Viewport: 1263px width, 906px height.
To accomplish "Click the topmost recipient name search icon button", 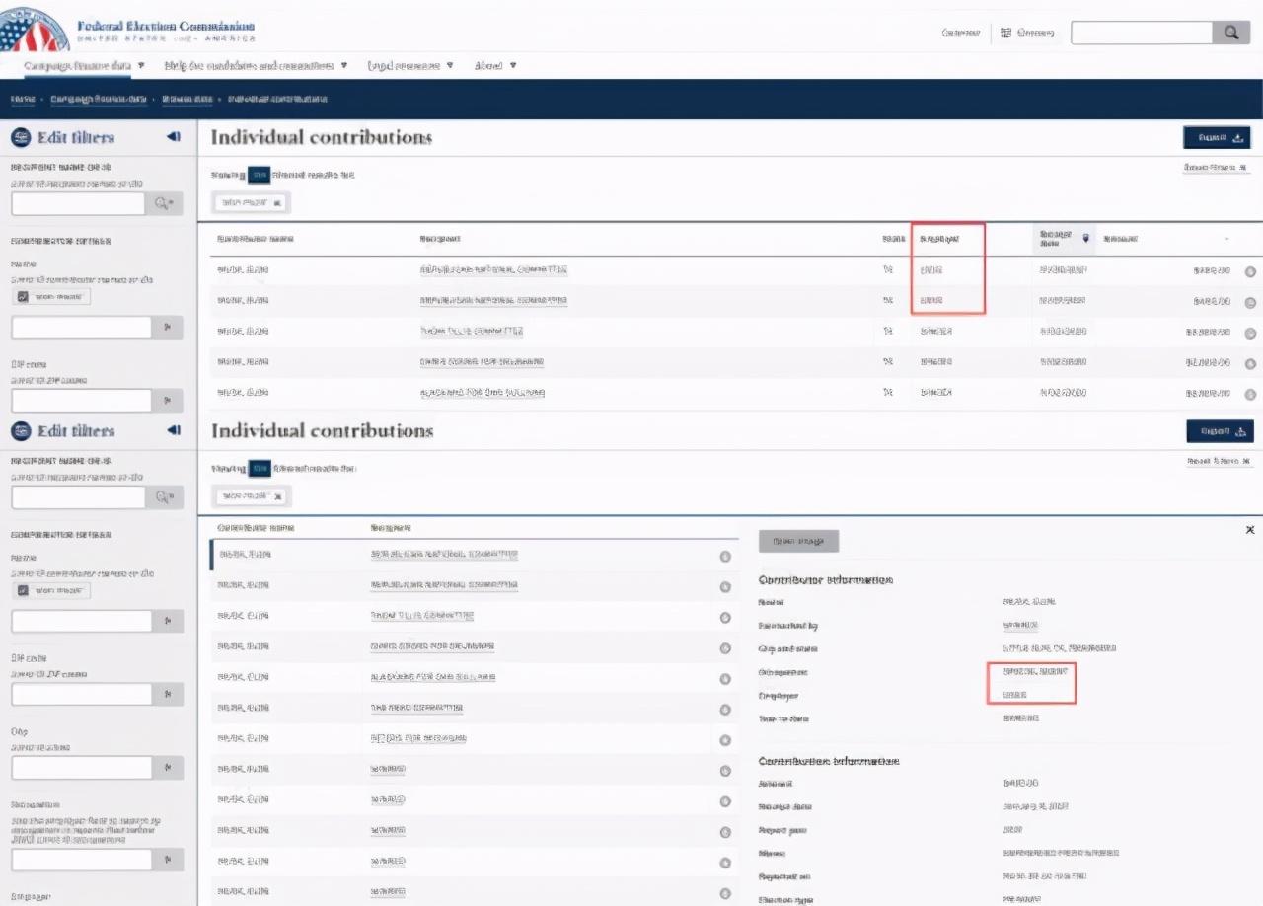I will pyautogui.click(x=164, y=203).
